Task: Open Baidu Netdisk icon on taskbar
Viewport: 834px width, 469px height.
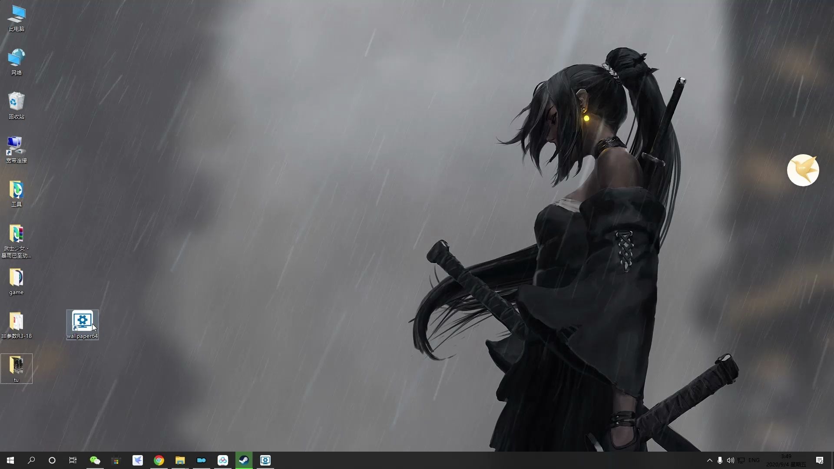Action: coord(223,460)
